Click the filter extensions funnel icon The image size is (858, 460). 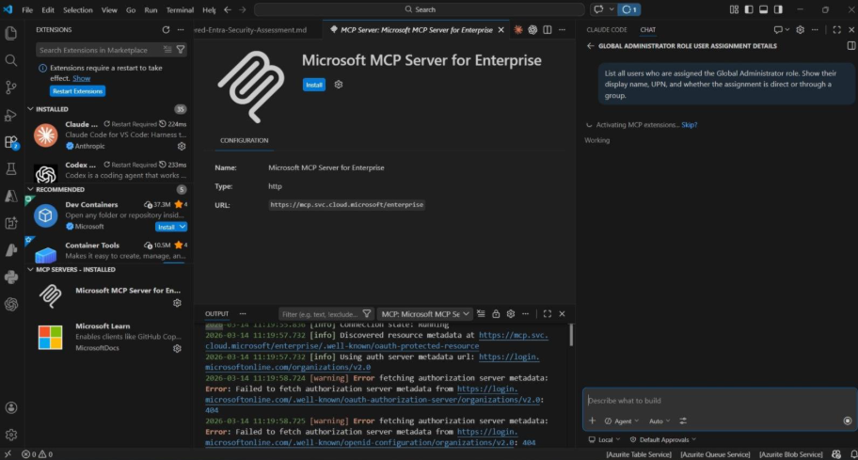182,50
